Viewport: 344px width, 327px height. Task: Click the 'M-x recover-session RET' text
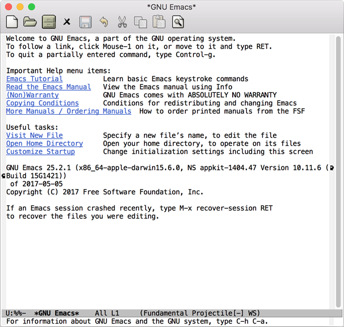tap(226, 208)
